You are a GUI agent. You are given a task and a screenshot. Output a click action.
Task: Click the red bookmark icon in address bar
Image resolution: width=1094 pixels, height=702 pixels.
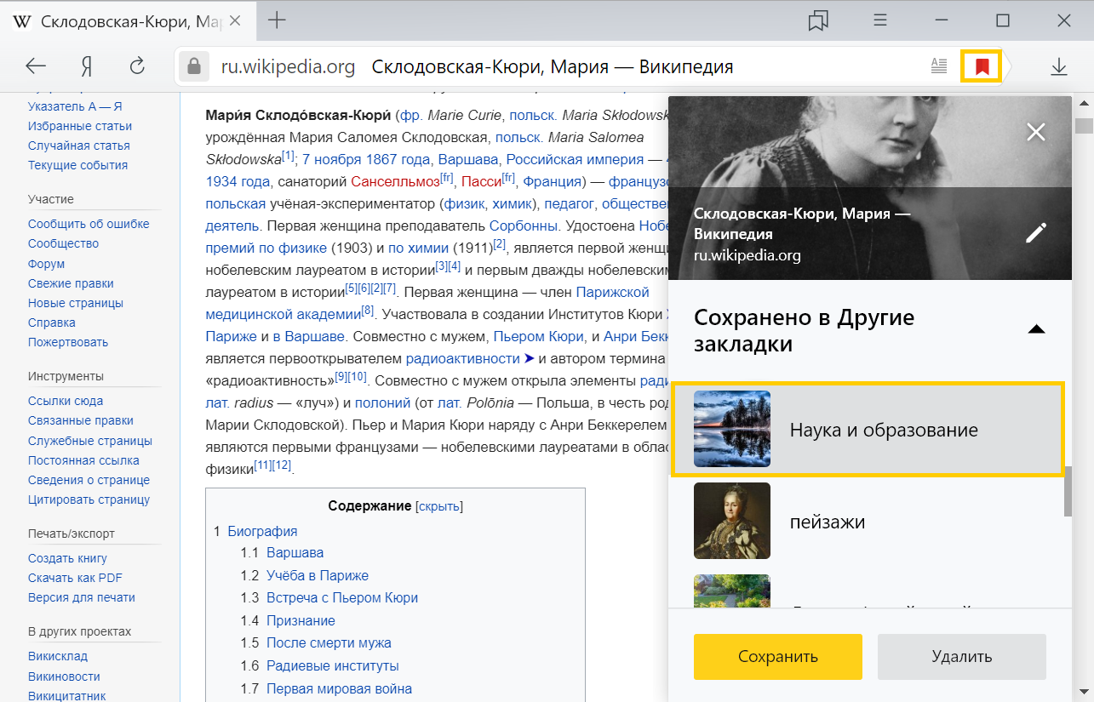click(x=982, y=66)
